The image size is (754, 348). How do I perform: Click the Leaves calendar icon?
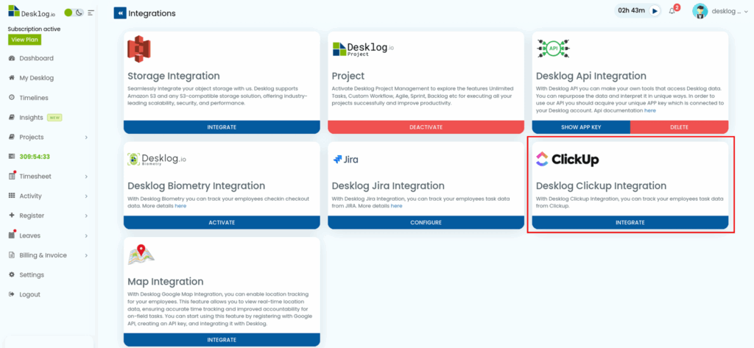coord(12,235)
